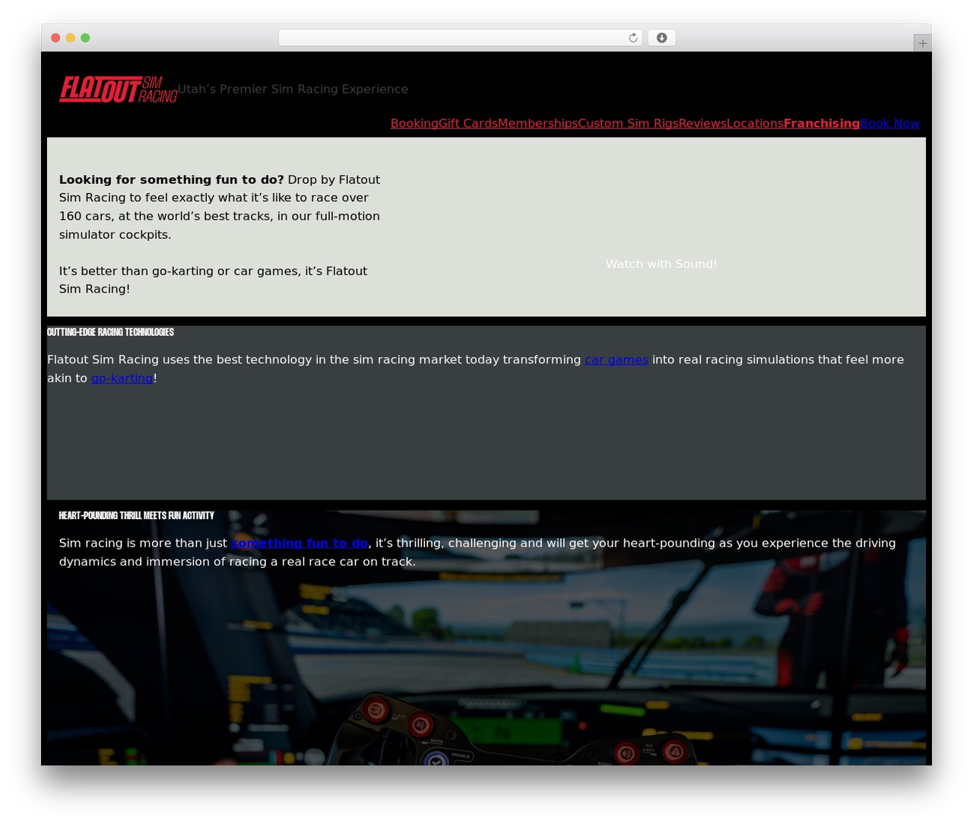
Task: Click the Book Now link
Action: [x=890, y=123]
